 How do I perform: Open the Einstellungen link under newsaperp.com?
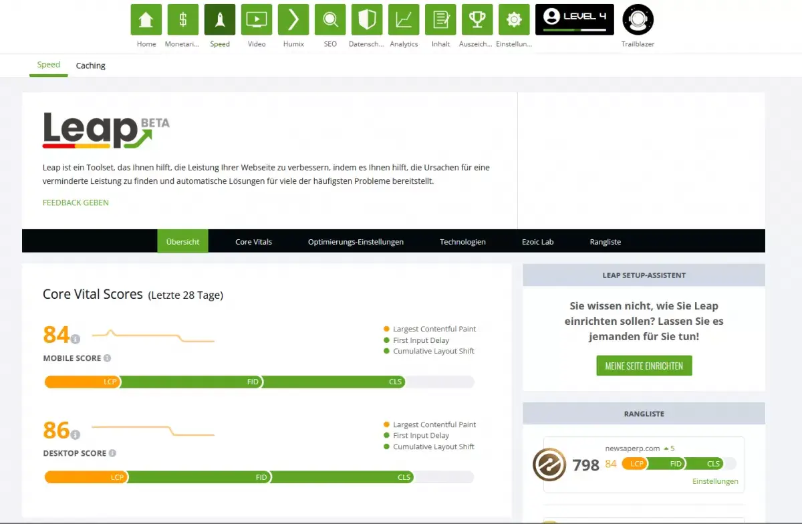click(715, 481)
